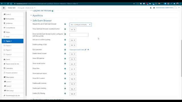This screenshot has height=102, width=182.
Task: Open Tópico 2 in sidebar
Action: (13, 45)
